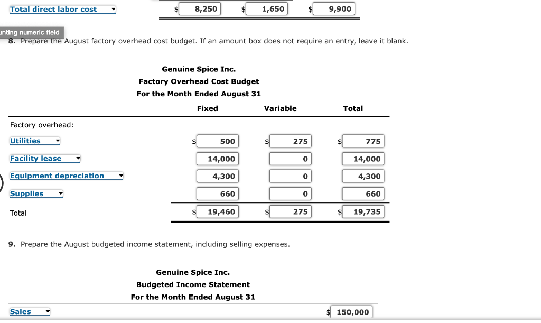Click the Utilities fixed cost field showing 500
The height and width of the screenshot is (323, 541).
coord(218,141)
